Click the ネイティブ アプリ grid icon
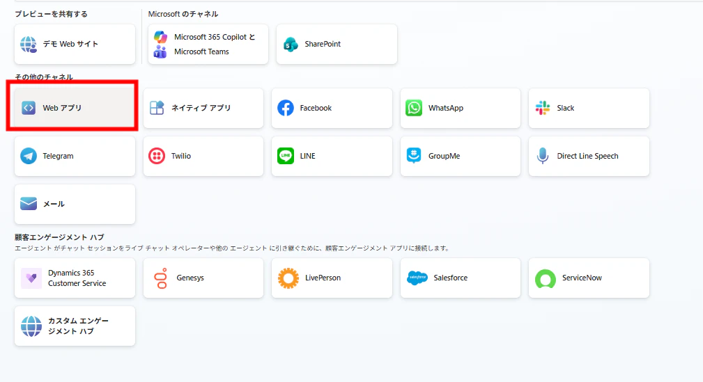The image size is (703, 382). point(157,108)
